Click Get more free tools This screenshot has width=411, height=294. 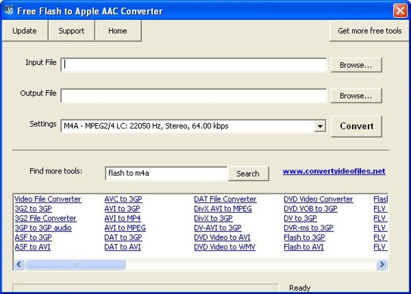pyautogui.click(x=369, y=31)
